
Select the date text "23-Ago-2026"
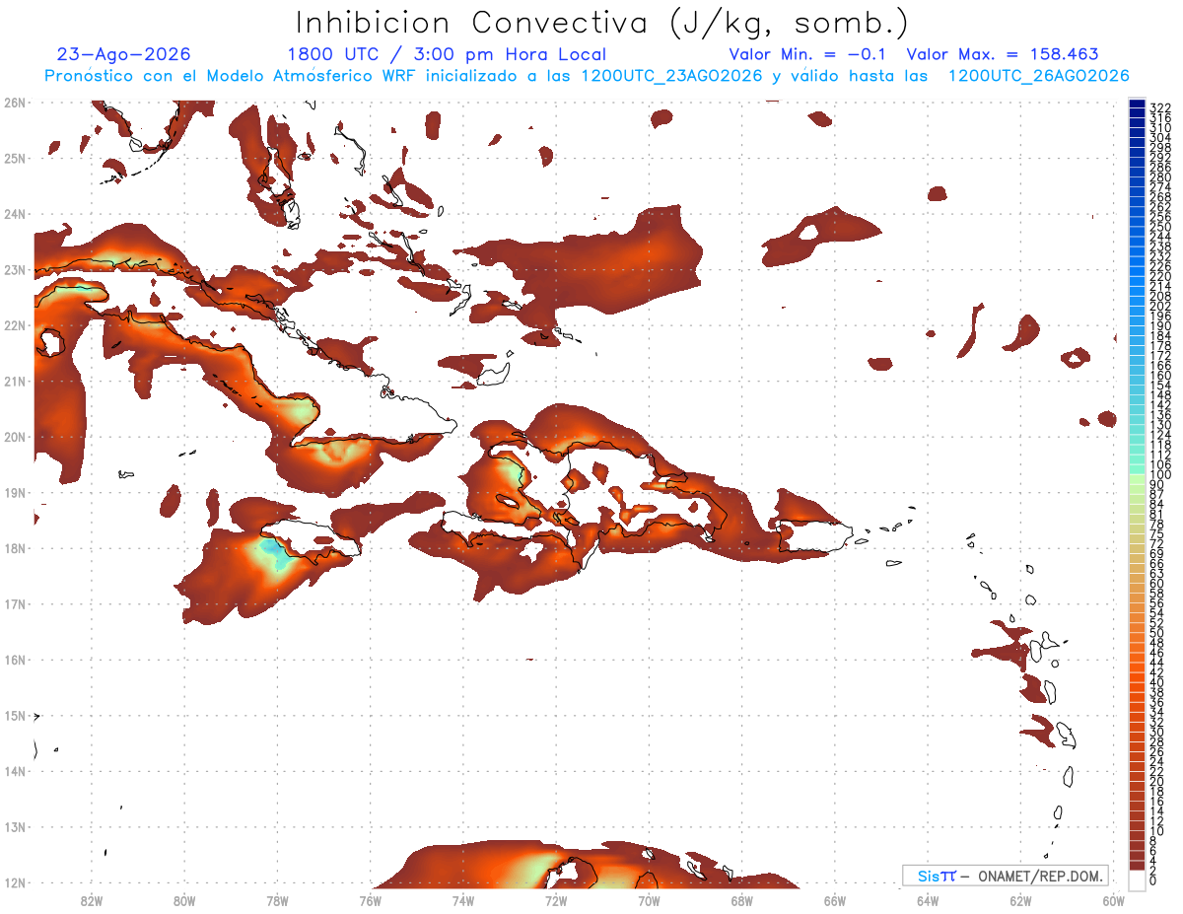[x=124, y=54]
